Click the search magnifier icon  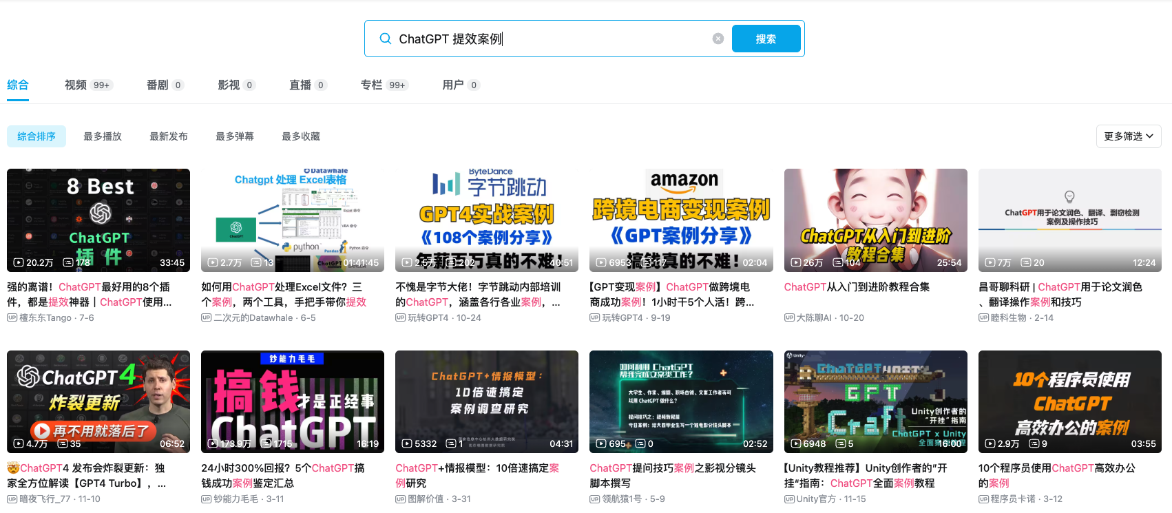pyautogui.click(x=386, y=39)
